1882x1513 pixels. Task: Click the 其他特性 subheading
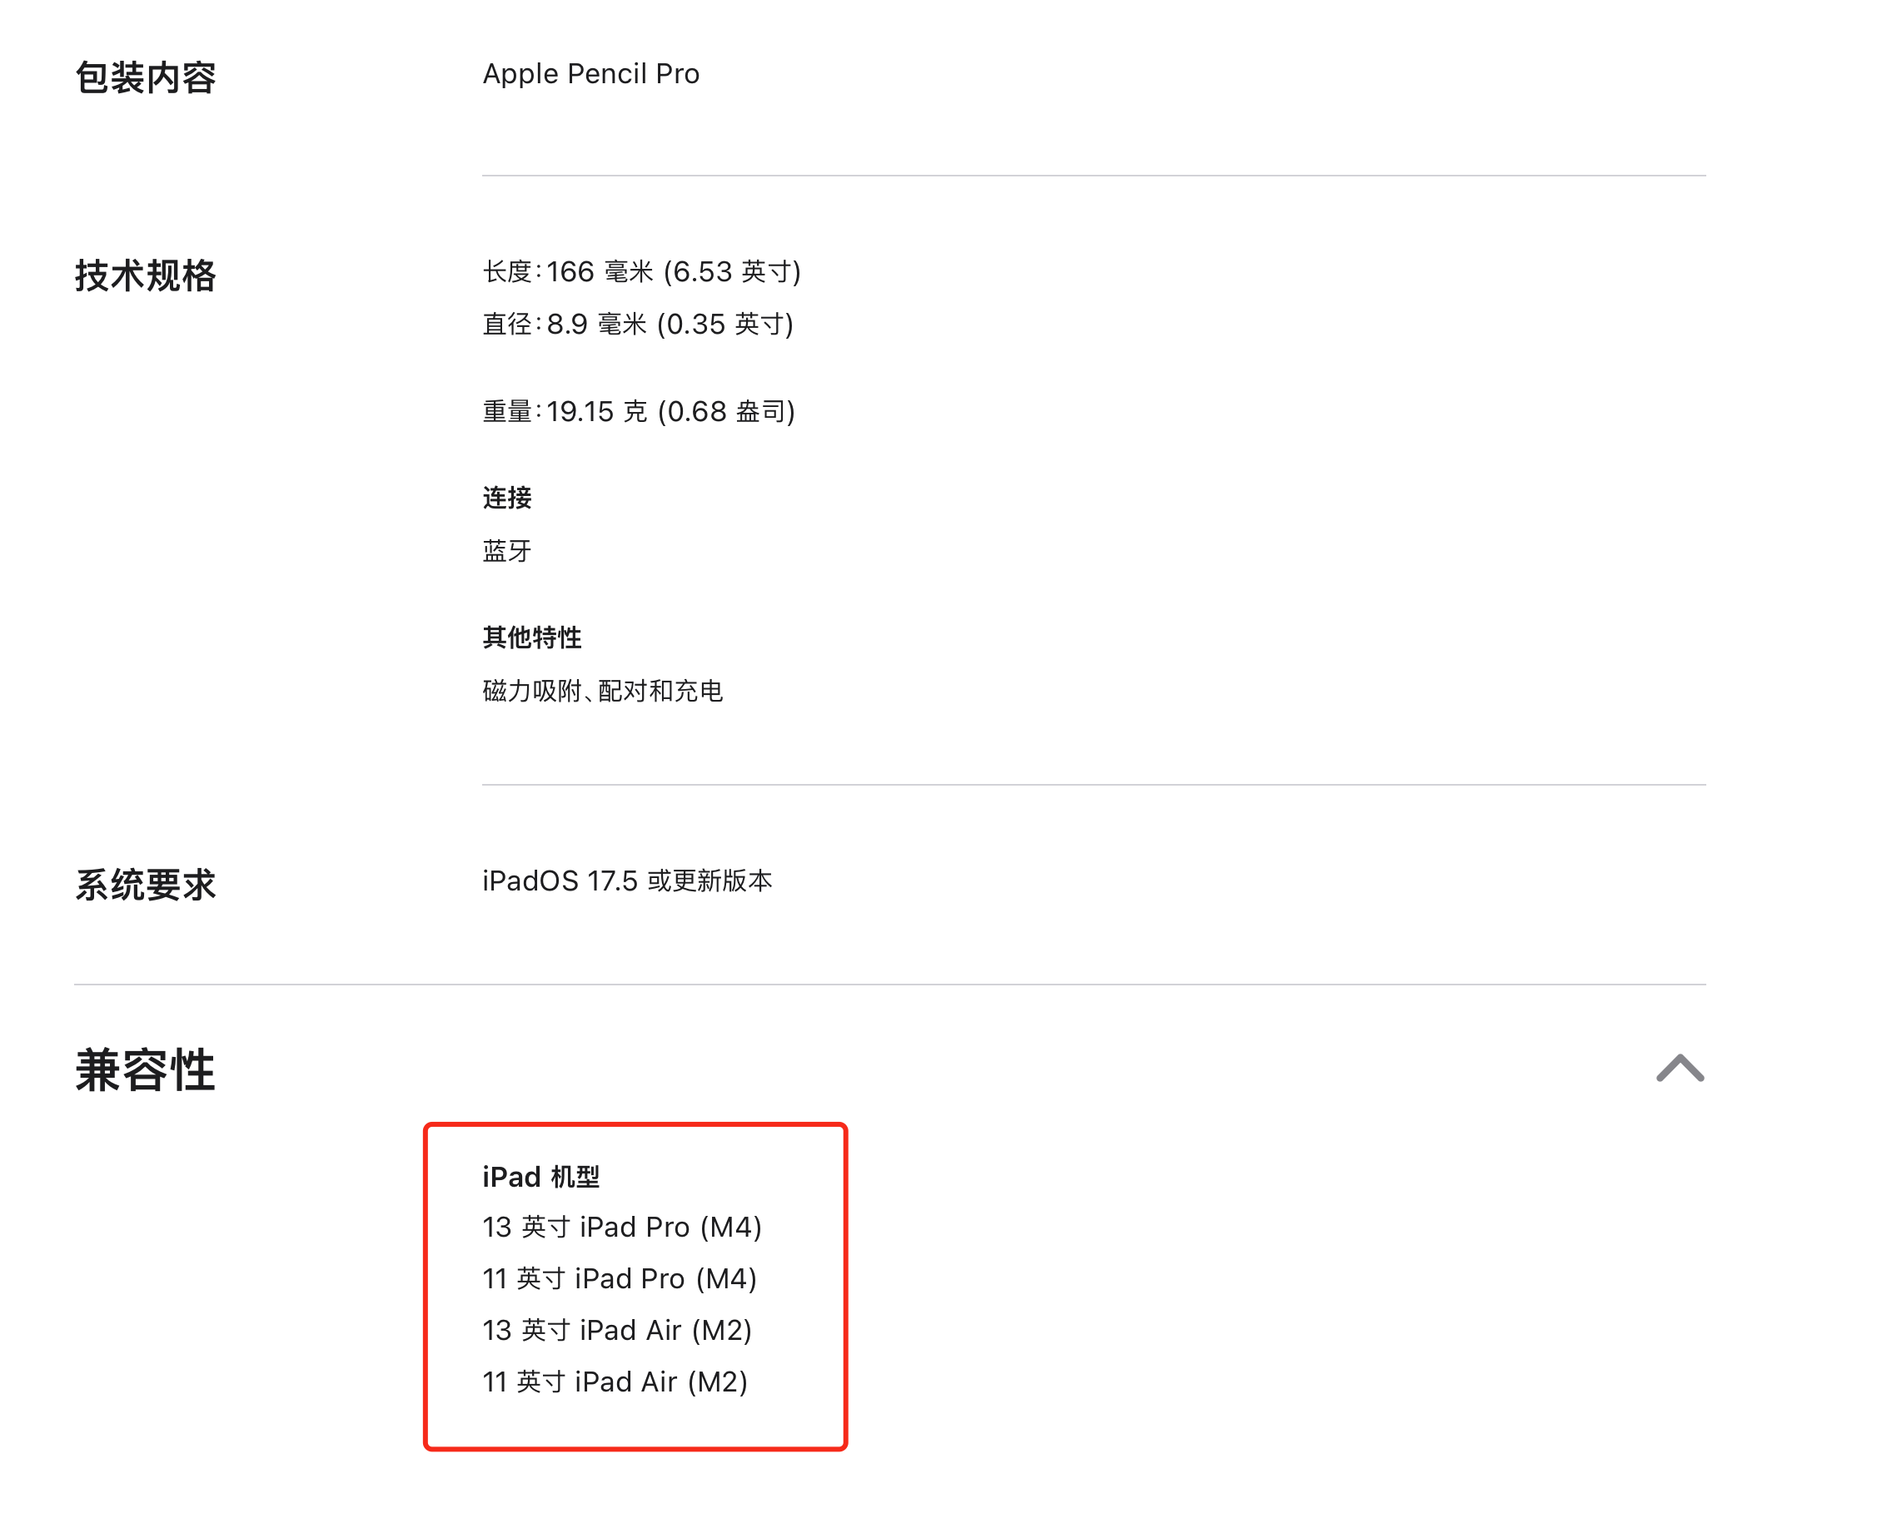point(531,637)
